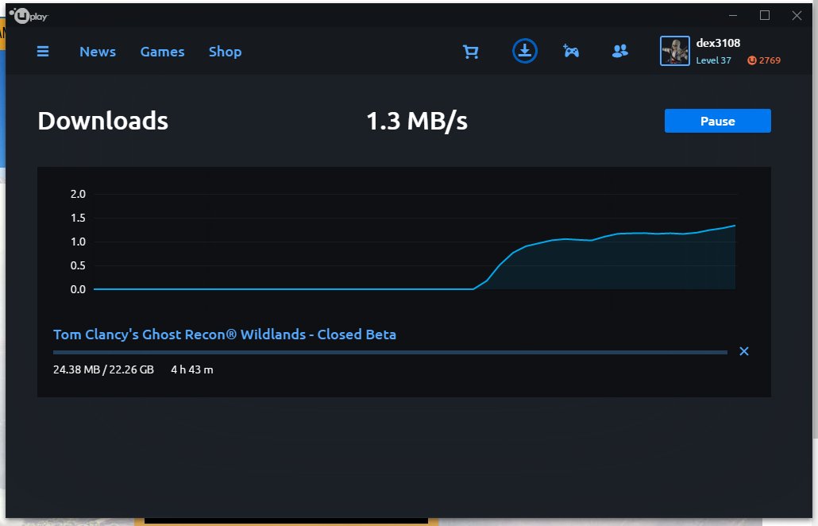Open Tom Clancy's Ghost Recon Wildlands link
Viewport: 818px width, 526px height.
pos(224,334)
